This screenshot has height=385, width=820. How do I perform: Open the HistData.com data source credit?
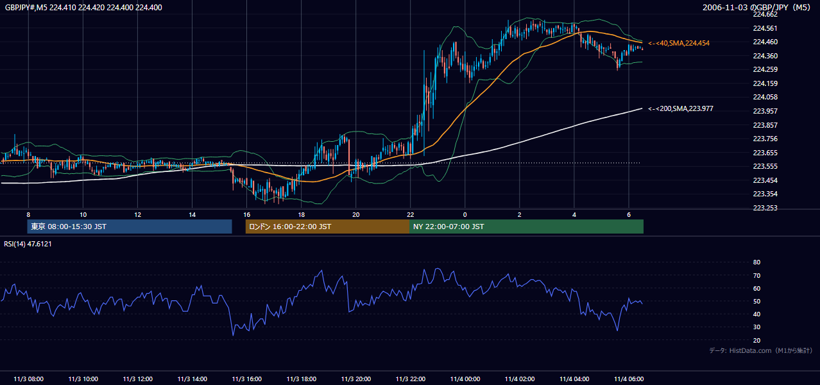pyautogui.click(x=761, y=350)
